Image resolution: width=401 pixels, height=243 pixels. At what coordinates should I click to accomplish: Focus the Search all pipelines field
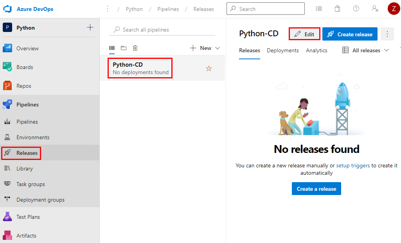163,30
